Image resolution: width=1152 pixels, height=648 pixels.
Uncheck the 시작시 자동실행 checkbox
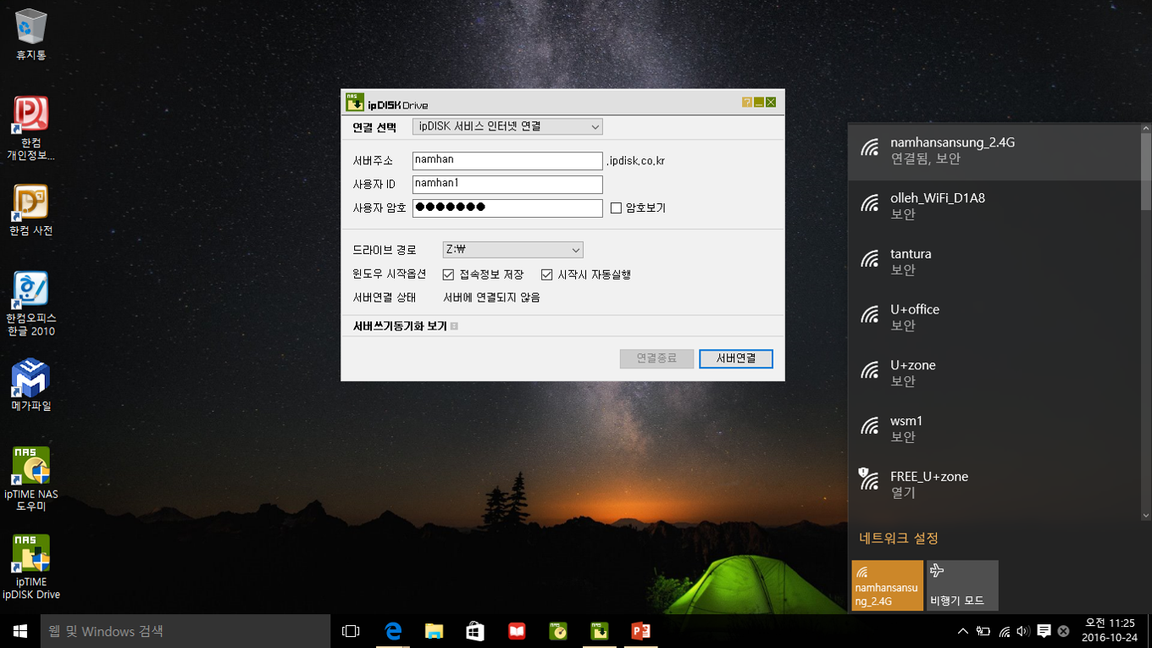coord(547,274)
